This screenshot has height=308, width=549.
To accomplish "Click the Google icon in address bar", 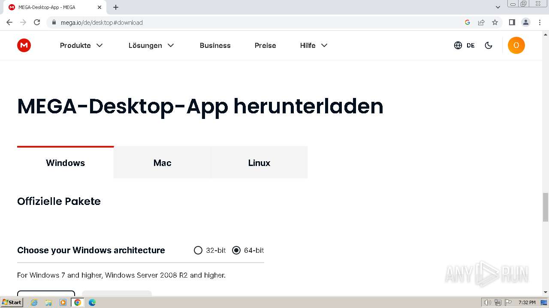I will pos(468,22).
